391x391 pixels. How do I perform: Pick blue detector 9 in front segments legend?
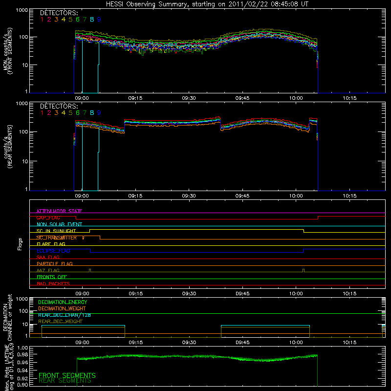pyautogui.click(x=99, y=20)
